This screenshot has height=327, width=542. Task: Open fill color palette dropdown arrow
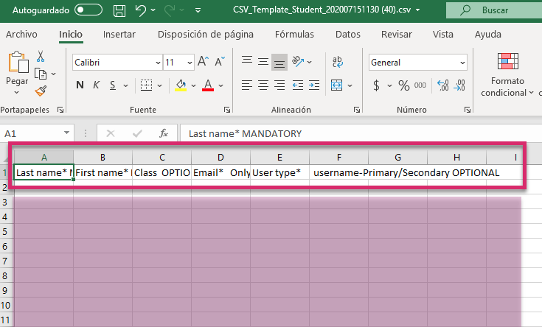click(193, 85)
